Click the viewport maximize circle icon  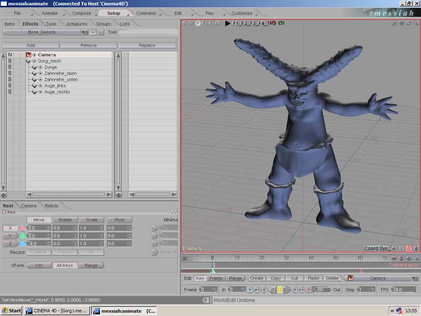click(x=394, y=23)
